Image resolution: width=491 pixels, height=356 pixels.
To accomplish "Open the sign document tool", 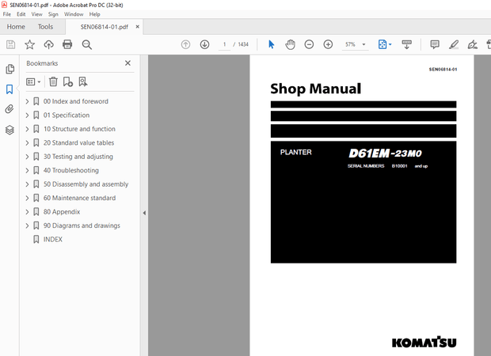I will 473,44.
